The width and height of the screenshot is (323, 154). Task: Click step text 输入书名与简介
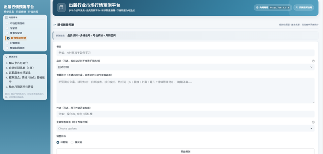click(19, 63)
